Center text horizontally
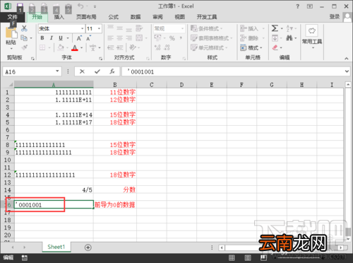This screenshot has height=263, width=353. point(119,38)
